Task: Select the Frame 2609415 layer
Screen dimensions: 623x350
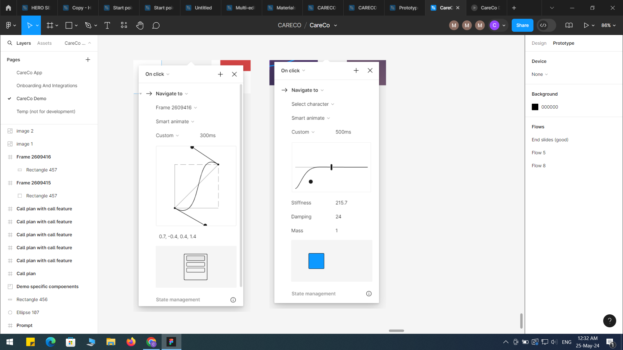Action: click(33, 183)
